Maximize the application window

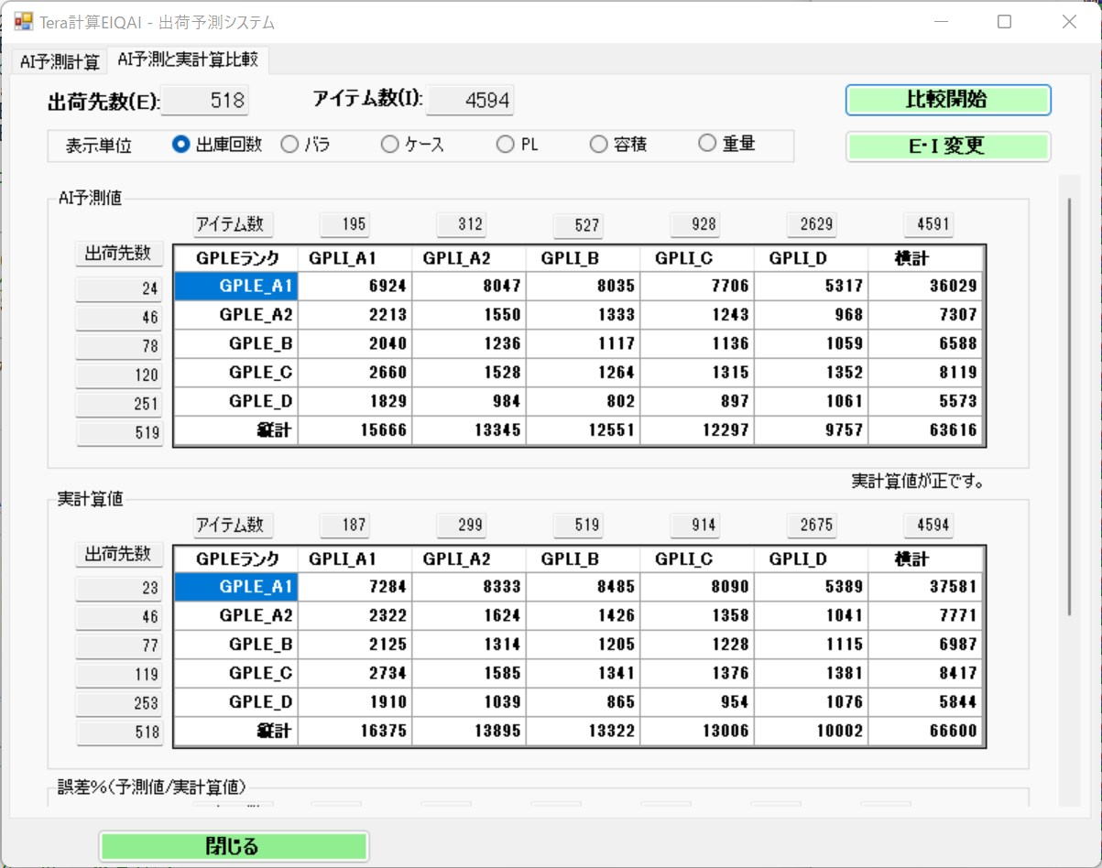(x=1004, y=22)
